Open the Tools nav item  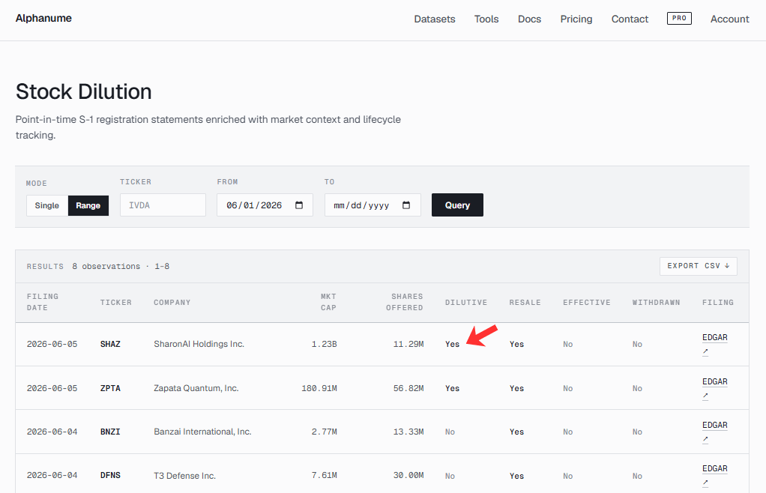pyautogui.click(x=486, y=19)
